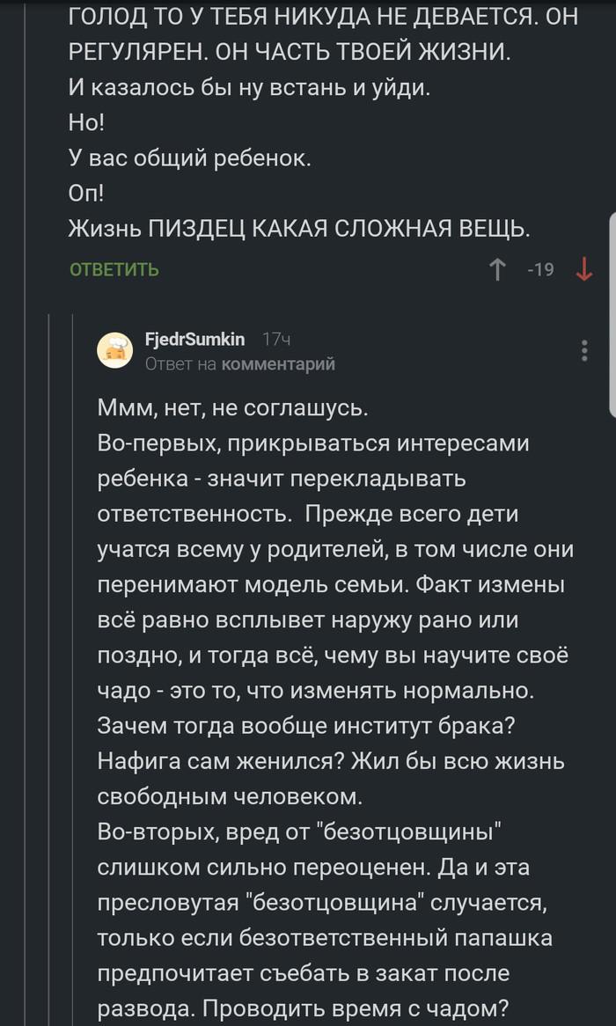
Task: Click FjedrSumkin's avatar picture
Action: 114,350
